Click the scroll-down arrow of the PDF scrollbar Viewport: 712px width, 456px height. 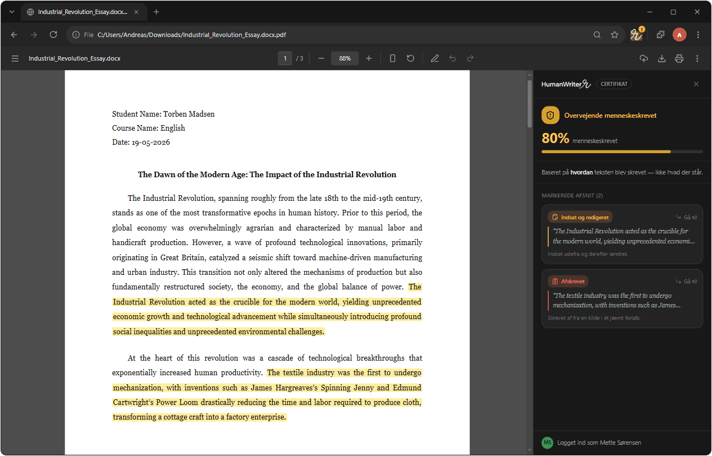point(529,450)
